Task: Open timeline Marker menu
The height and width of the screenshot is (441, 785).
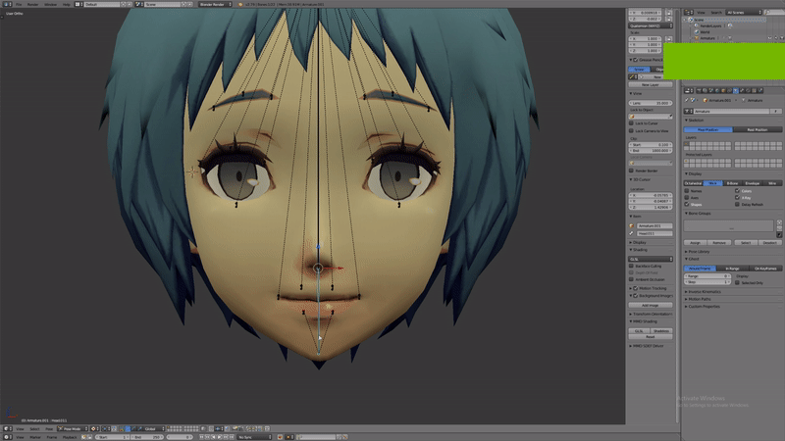Action: [x=35, y=437]
